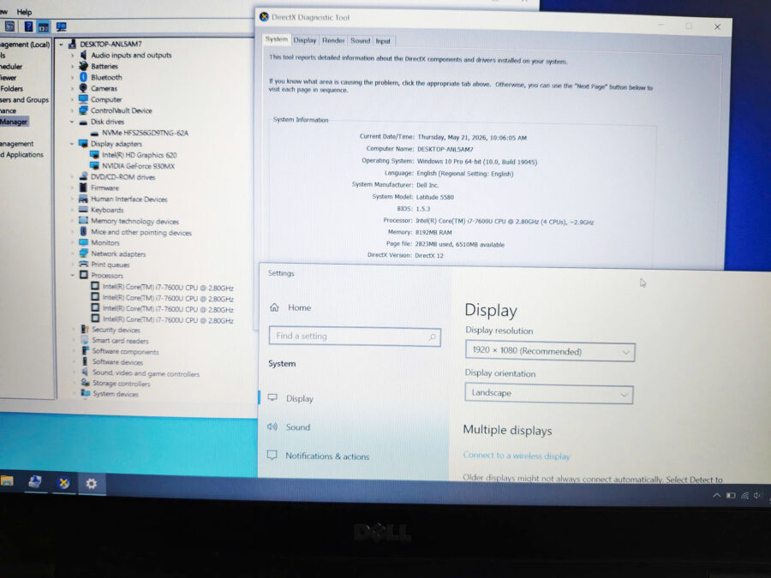Switch to the Sound tab in DirectX tool
This screenshot has width=771, height=578.
361,41
